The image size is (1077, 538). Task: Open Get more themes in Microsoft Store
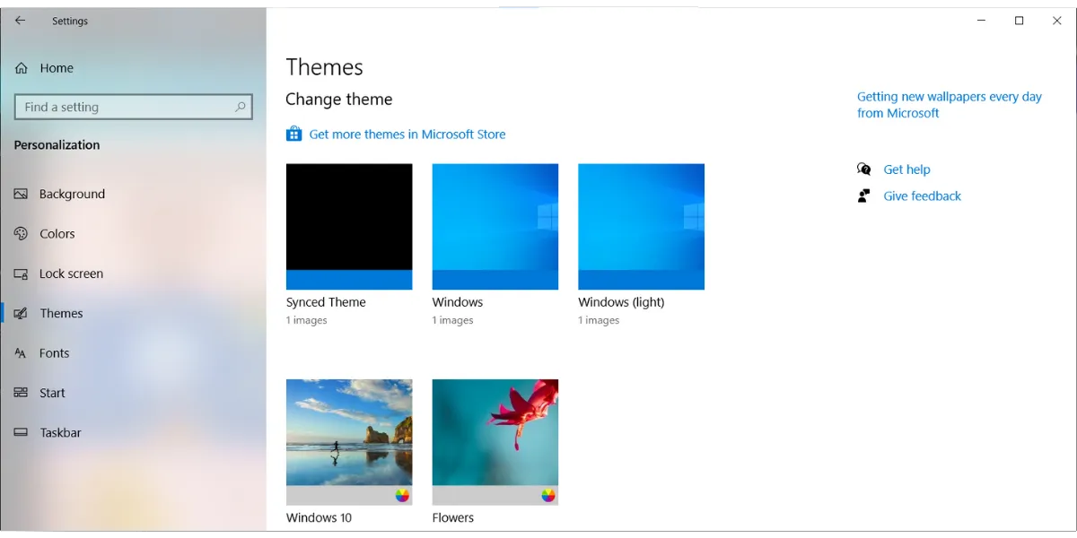tap(407, 134)
